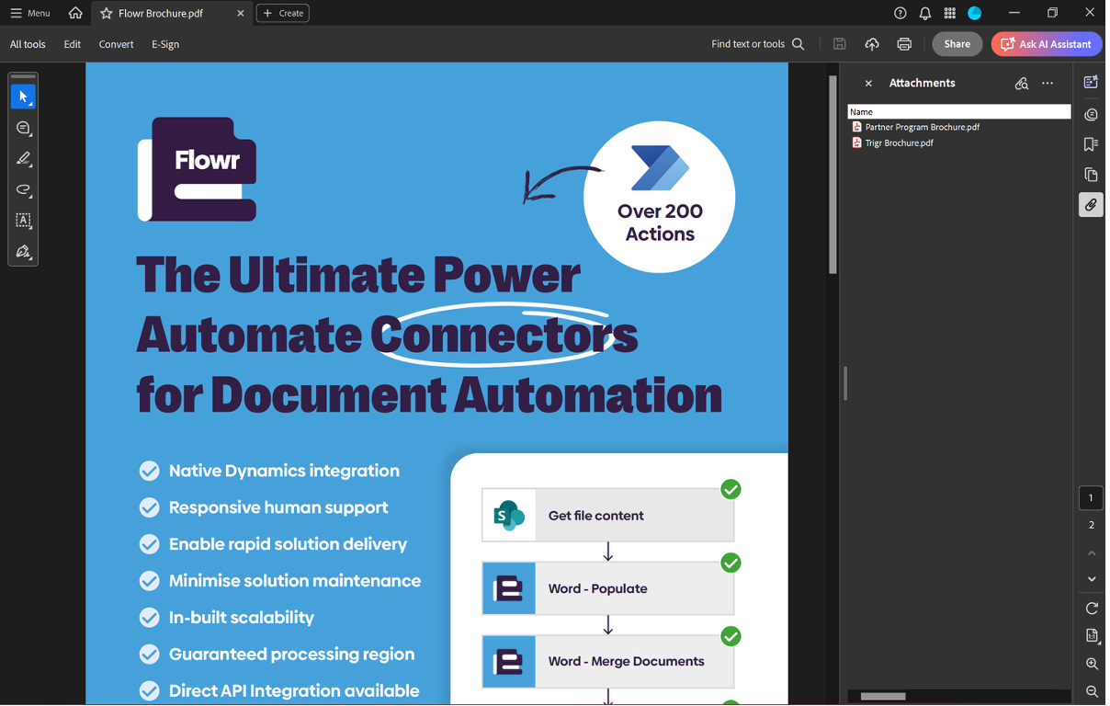
Task: Open Ask AI Assistant
Action: coord(1047,44)
